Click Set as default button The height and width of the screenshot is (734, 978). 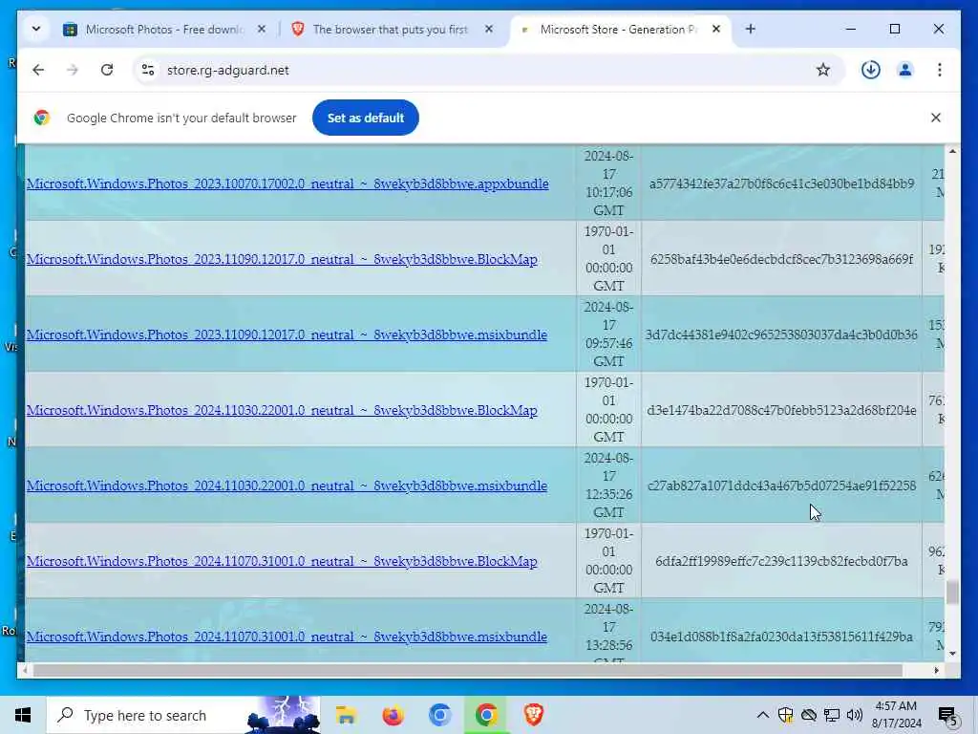pyautogui.click(x=366, y=118)
